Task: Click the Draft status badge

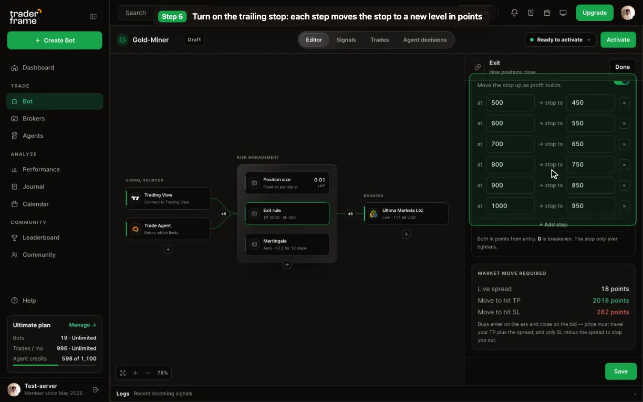Action: 194,40
